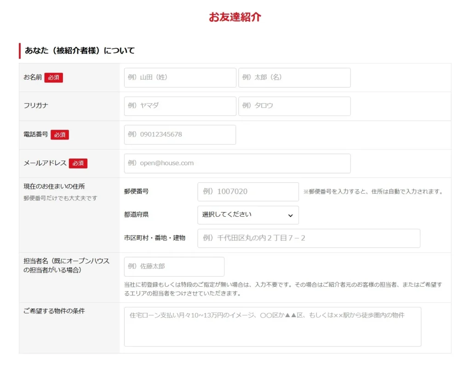The height and width of the screenshot is (370, 471).
Task: Click the お友達紹介 page title
Action: (235, 17)
